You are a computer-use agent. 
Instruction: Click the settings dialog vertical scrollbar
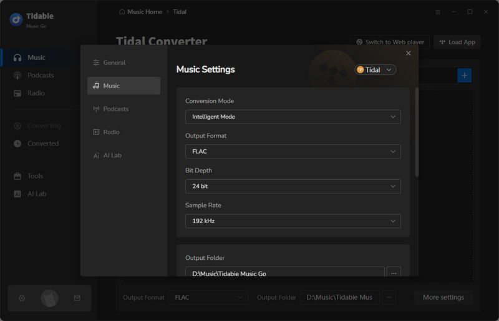[x=417, y=132]
